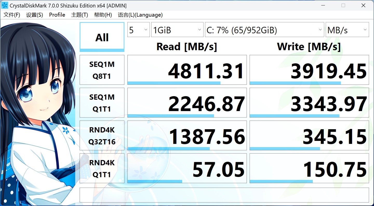This screenshot has height=206, width=374.
Task: Click the RND4K Q1T1 write result 150.75
Action: (x=309, y=168)
